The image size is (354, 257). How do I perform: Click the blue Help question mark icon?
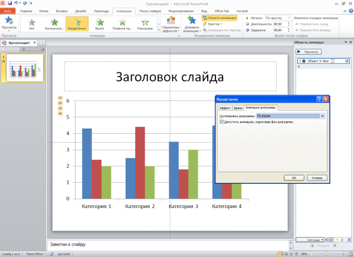[351, 11]
